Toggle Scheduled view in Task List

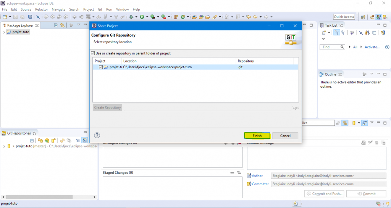pyautogui.click(x=343, y=33)
